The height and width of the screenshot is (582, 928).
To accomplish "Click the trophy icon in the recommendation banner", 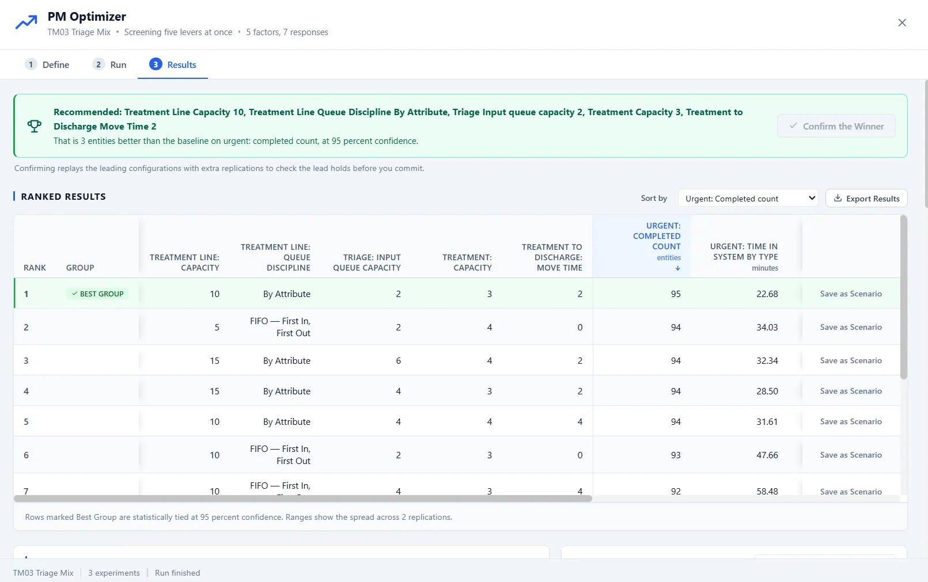I will (35, 126).
